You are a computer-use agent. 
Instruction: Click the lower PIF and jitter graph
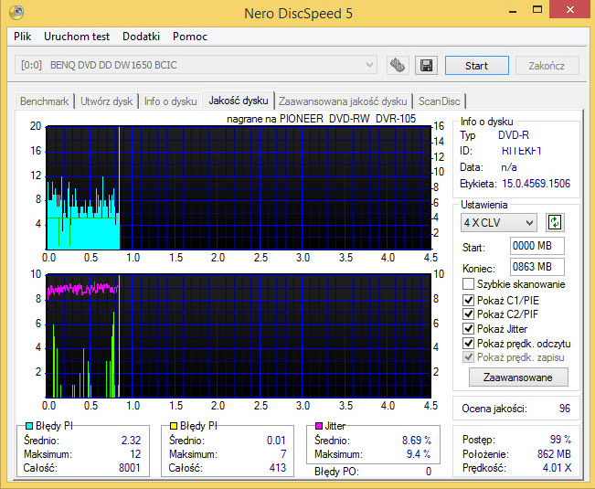click(239, 335)
